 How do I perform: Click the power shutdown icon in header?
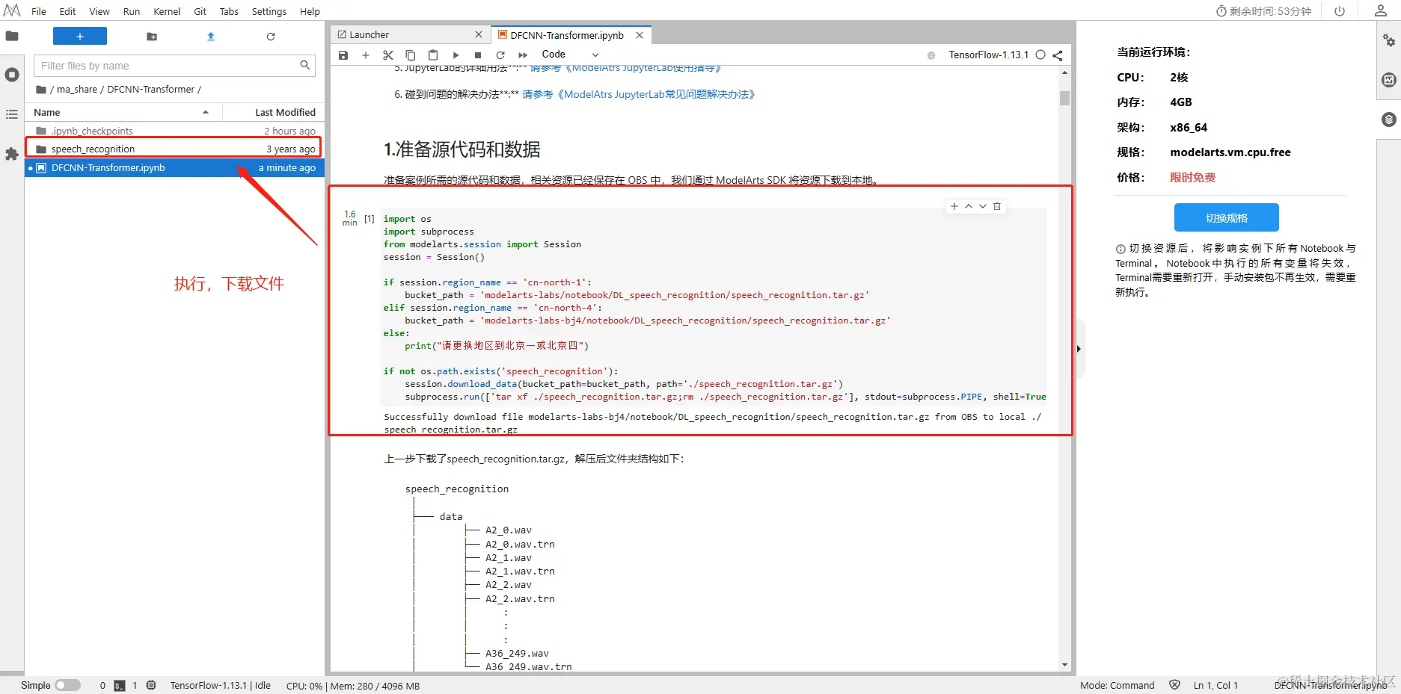pos(1340,10)
